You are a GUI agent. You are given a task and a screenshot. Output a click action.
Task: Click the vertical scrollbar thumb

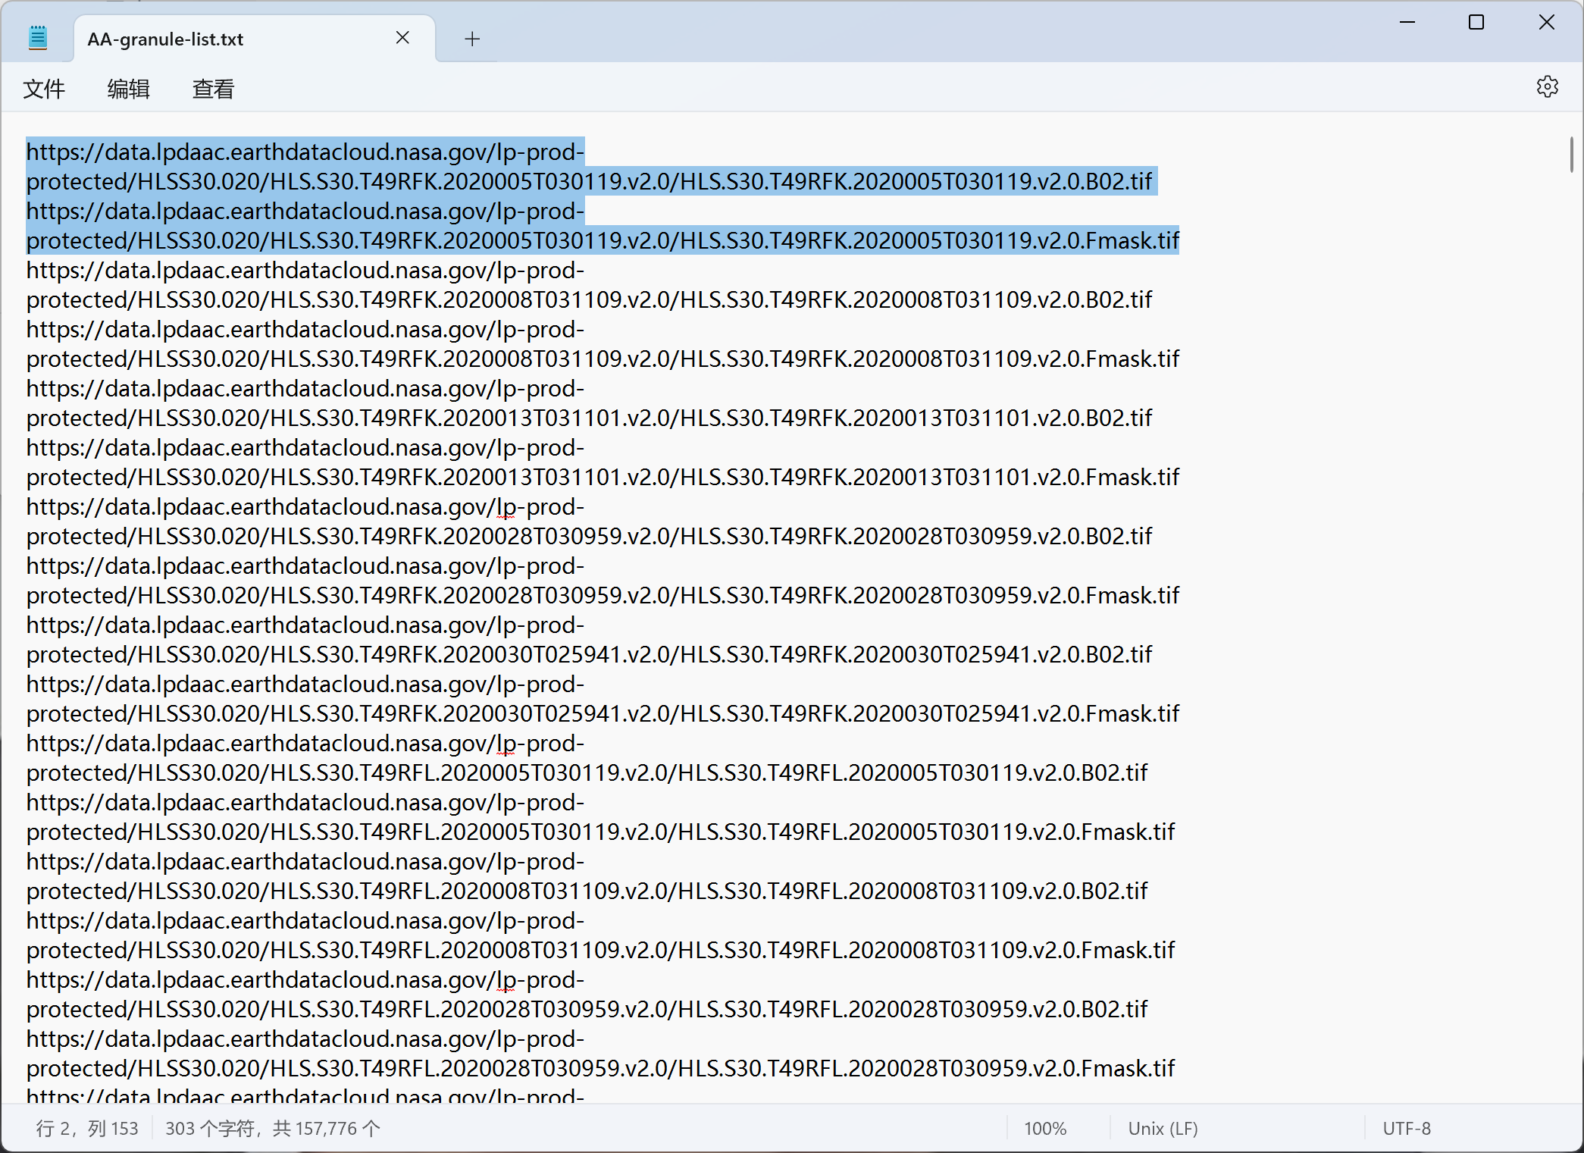click(x=1571, y=155)
